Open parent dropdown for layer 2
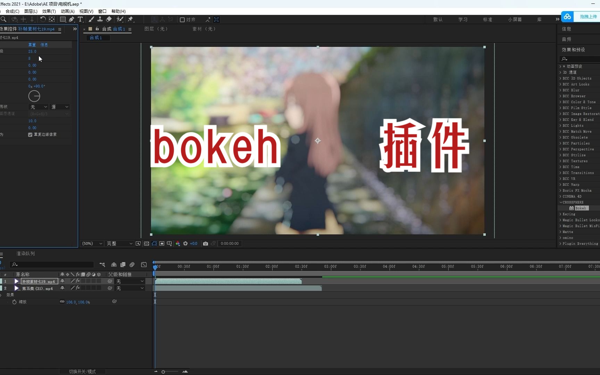The height and width of the screenshot is (375, 600). [130, 288]
